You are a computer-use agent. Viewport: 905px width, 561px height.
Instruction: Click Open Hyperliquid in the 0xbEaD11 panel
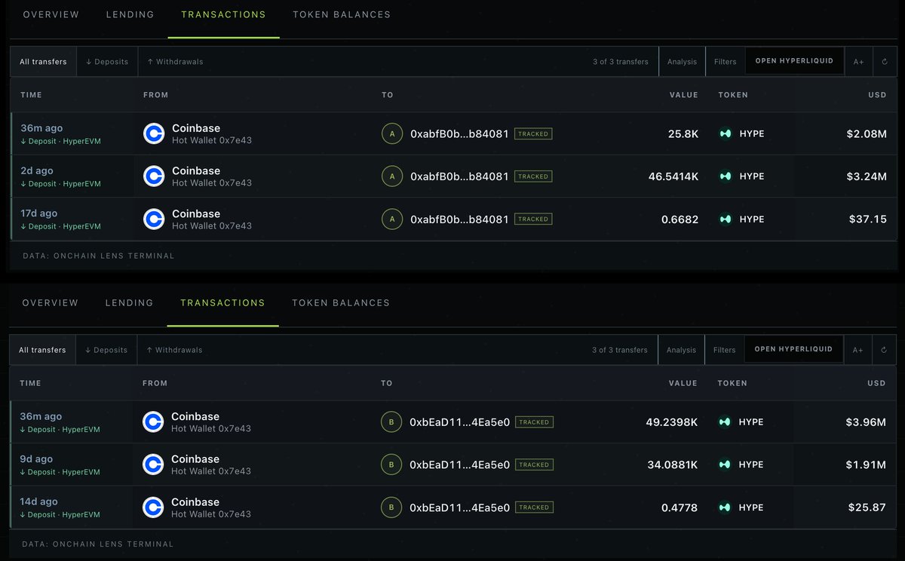pos(794,349)
